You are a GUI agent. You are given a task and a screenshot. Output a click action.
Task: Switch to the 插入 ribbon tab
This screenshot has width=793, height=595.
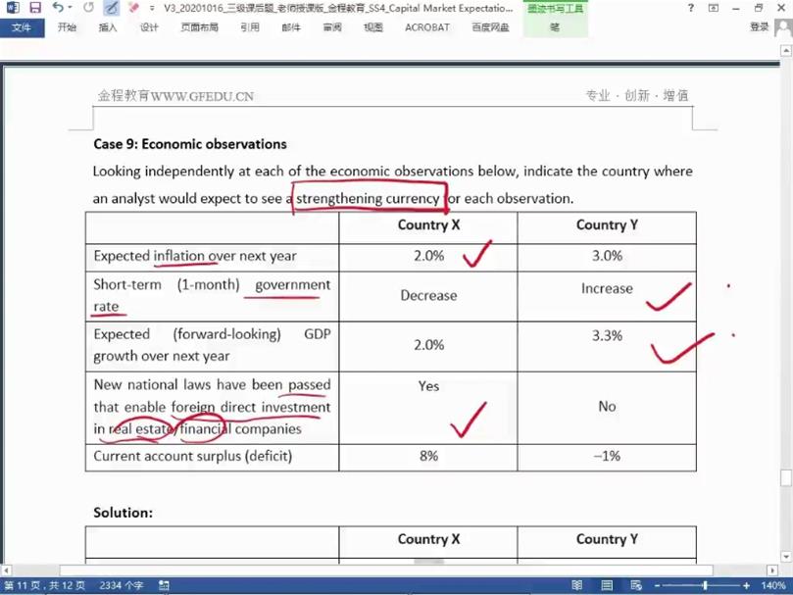107,27
